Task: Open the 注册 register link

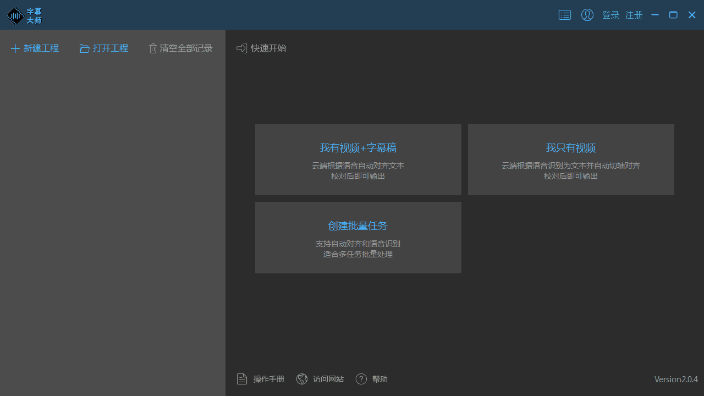Action: pyautogui.click(x=634, y=15)
